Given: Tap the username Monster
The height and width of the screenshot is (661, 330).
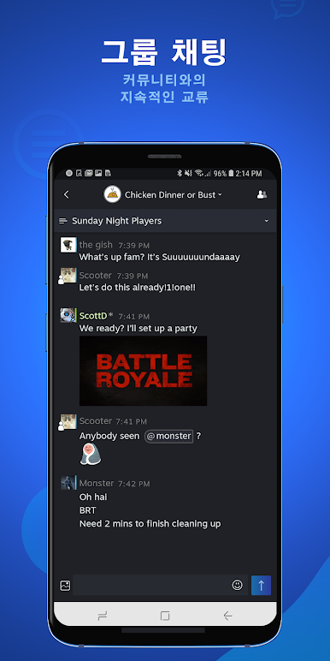Looking at the screenshot, I should tap(97, 483).
